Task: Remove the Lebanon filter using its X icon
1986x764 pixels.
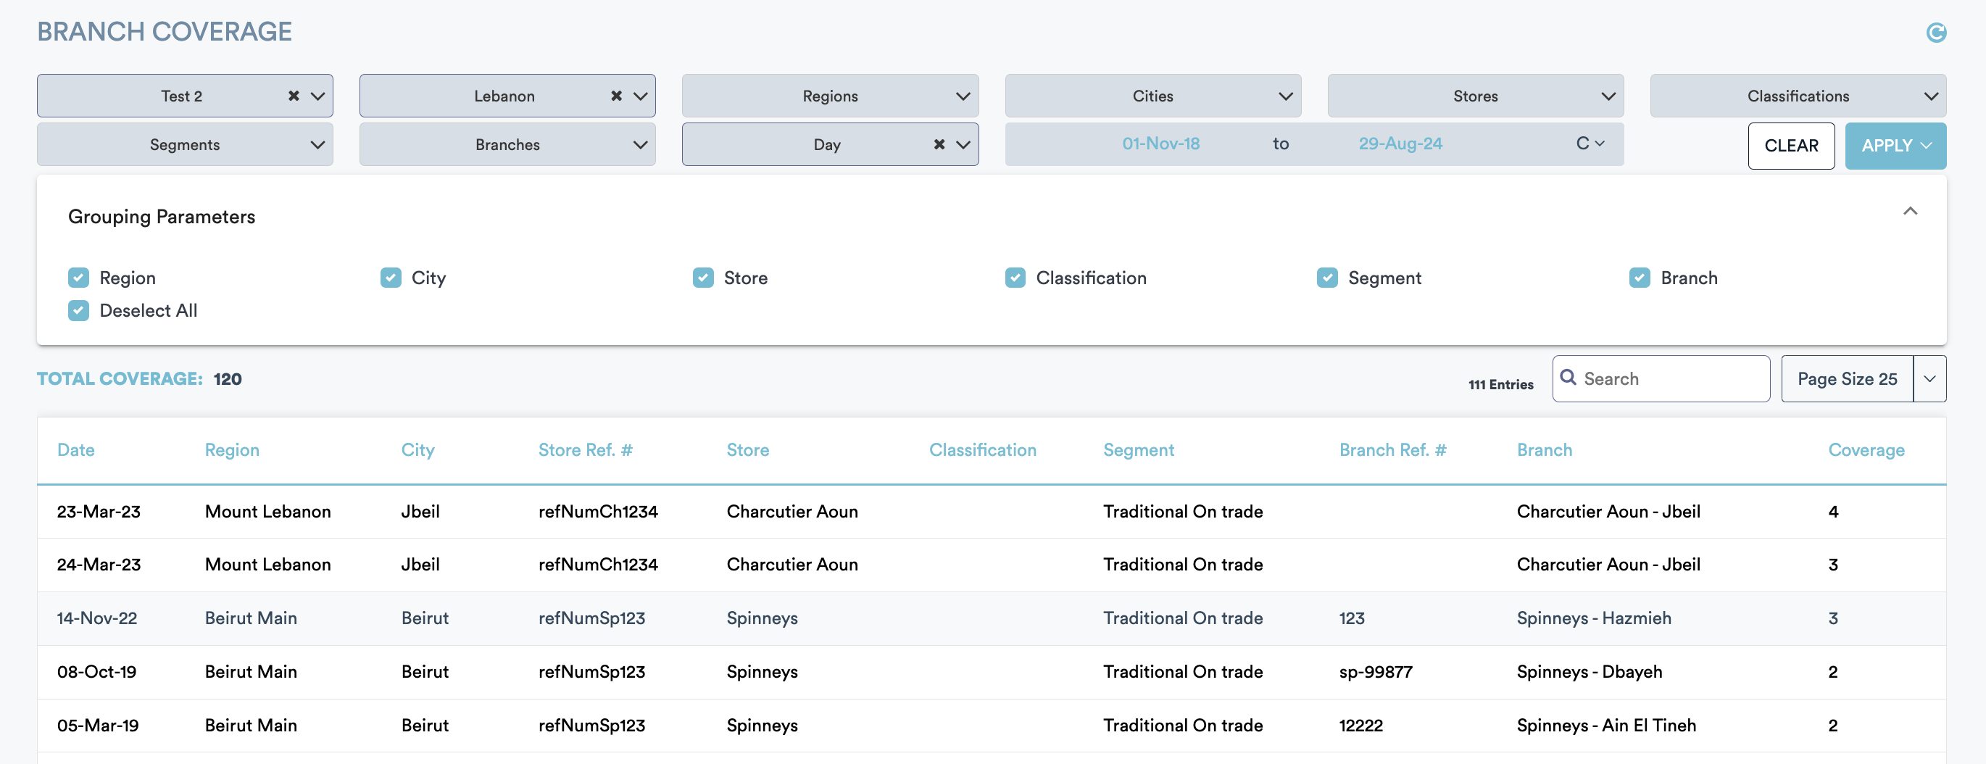Action: (x=616, y=96)
